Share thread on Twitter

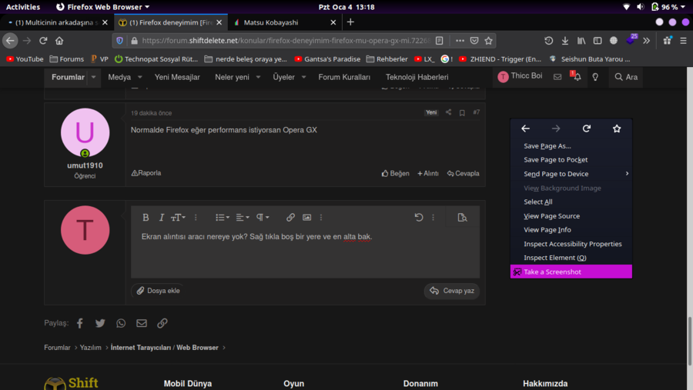(100, 323)
